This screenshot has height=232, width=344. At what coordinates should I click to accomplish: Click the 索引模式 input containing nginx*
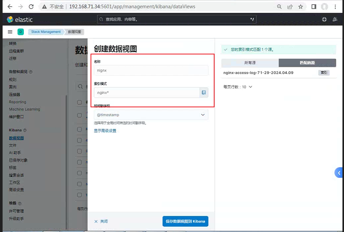point(147,93)
